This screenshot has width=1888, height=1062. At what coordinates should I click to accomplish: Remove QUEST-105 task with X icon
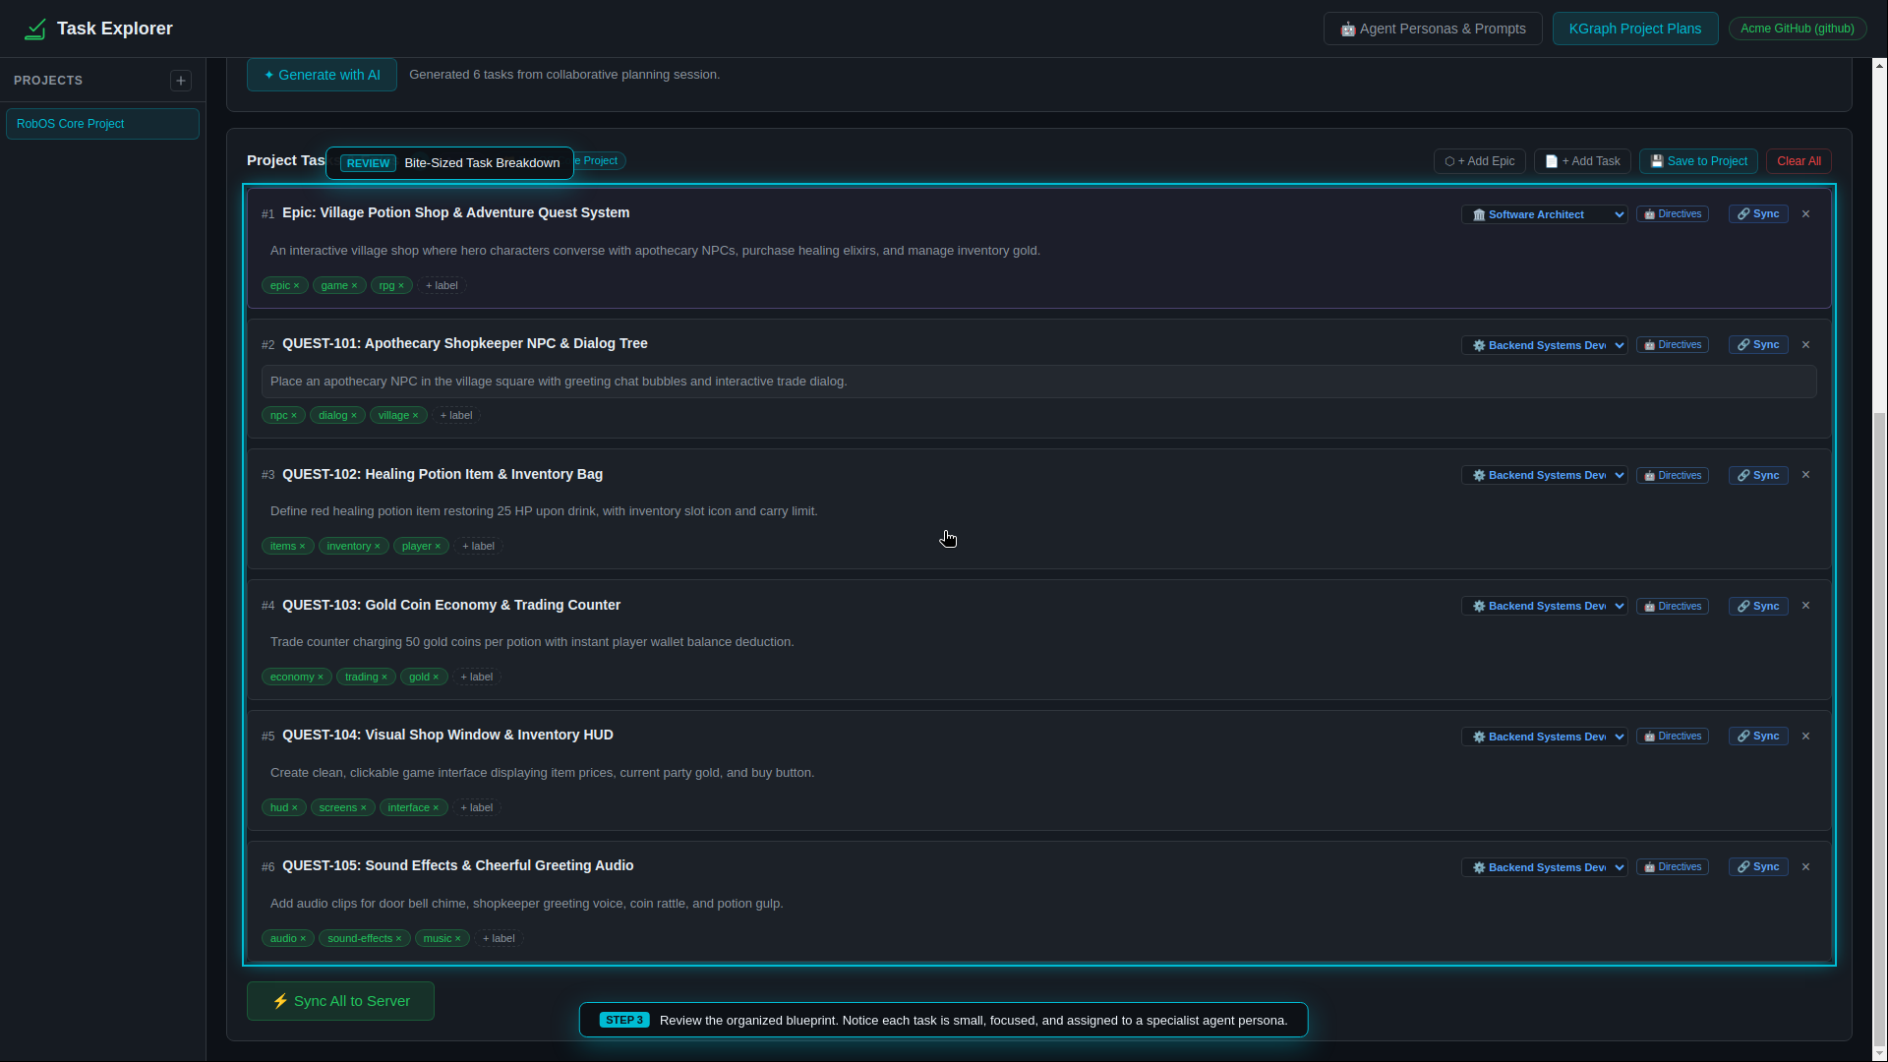tap(1805, 866)
